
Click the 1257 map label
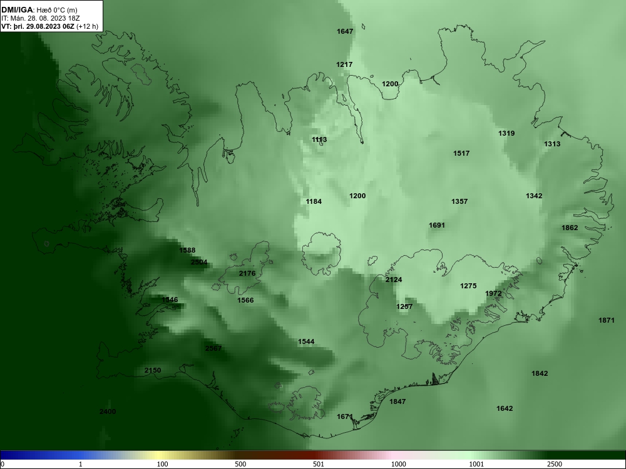(x=404, y=306)
